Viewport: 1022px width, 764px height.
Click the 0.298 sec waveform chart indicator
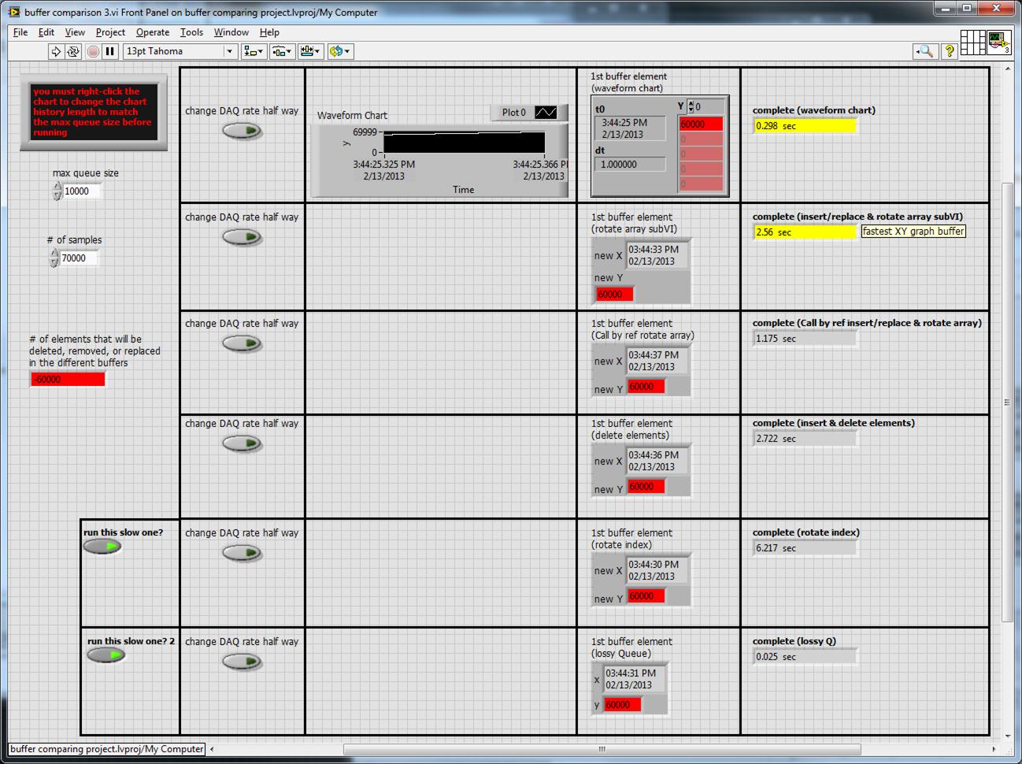[x=805, y=126]
